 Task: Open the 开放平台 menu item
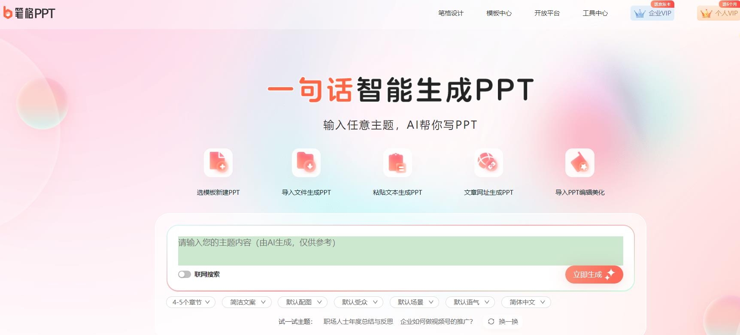(x=547, y=13)
